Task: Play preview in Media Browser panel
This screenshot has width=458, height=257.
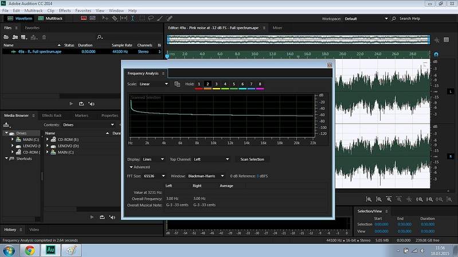Action: click(x=92, y=217)
